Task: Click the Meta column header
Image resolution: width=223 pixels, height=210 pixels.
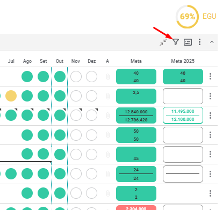Action: click(136, 61)
